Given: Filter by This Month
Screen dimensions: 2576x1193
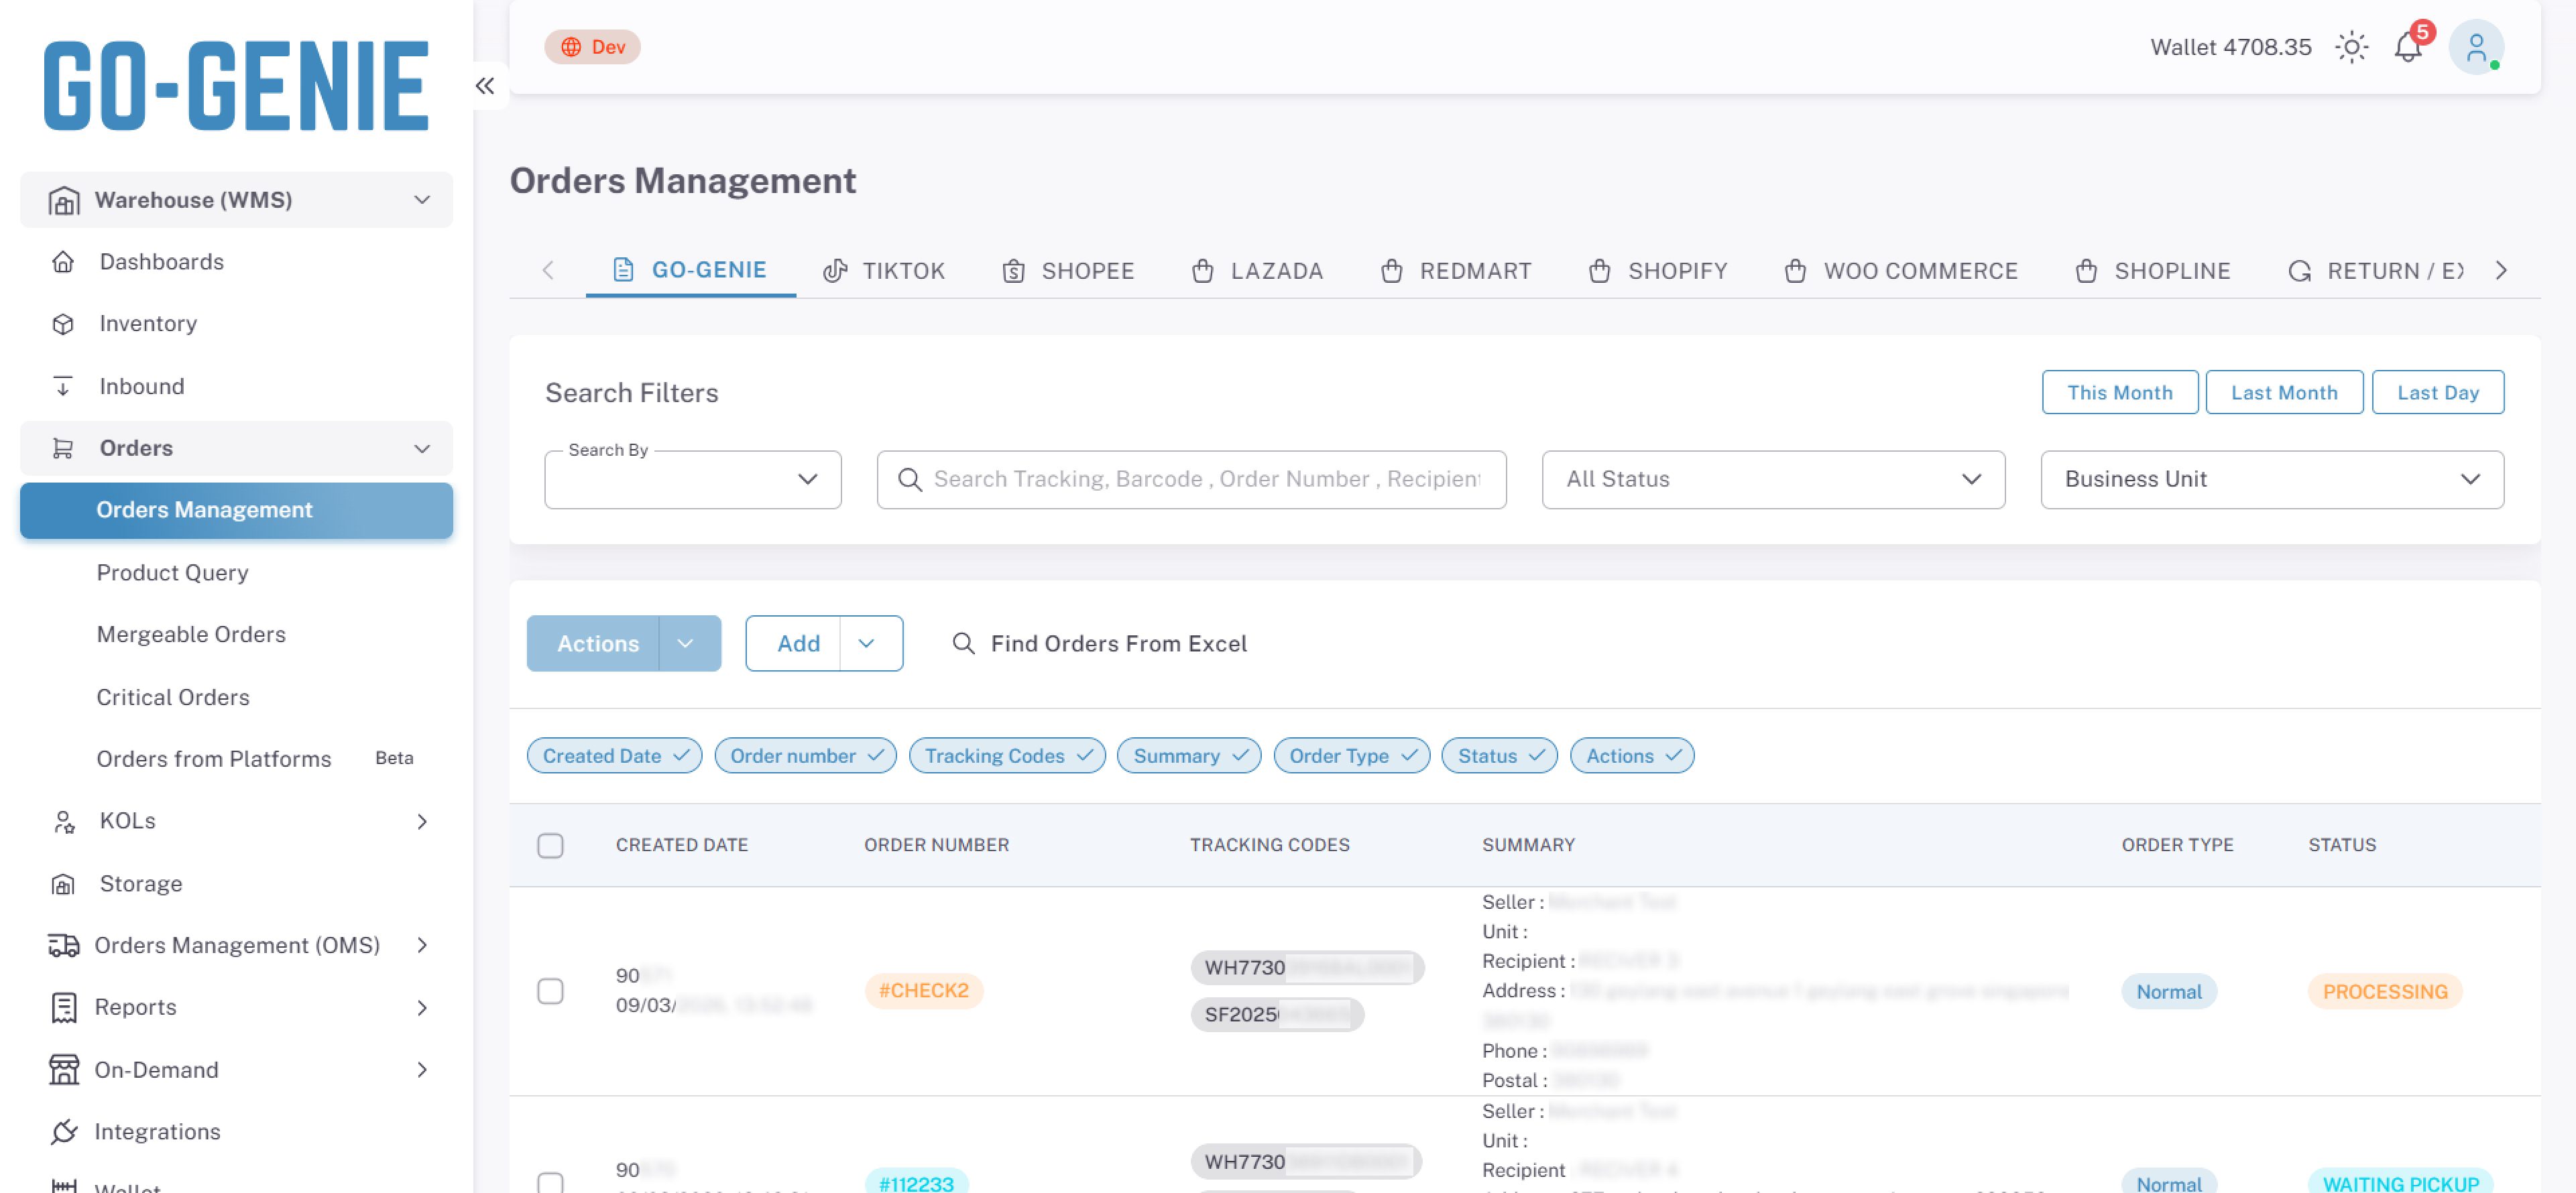Looking at the screenshot, I should [2119, 393].
